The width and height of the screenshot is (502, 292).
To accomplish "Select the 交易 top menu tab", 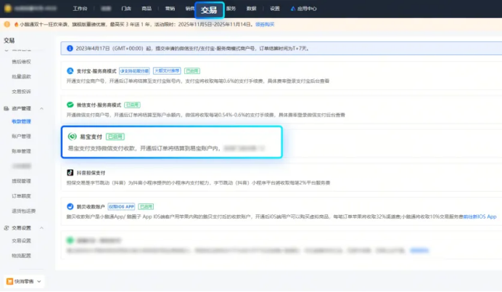I will 209,10.
